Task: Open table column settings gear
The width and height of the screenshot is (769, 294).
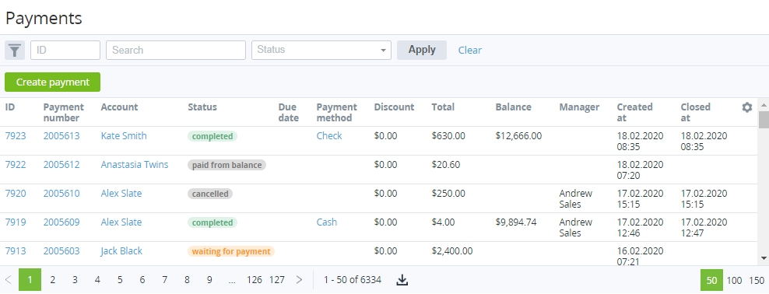Action: pos(747,107)
